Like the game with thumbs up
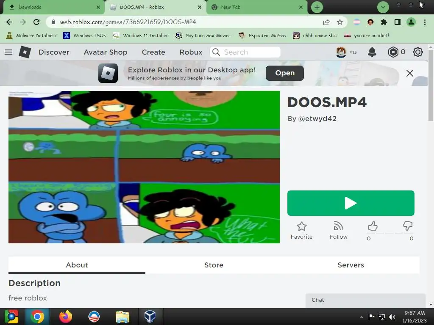 pos(373,226)
